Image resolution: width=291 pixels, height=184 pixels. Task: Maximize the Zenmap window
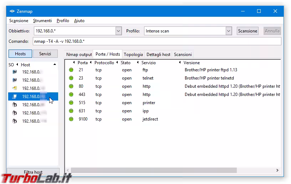(259, 11)
